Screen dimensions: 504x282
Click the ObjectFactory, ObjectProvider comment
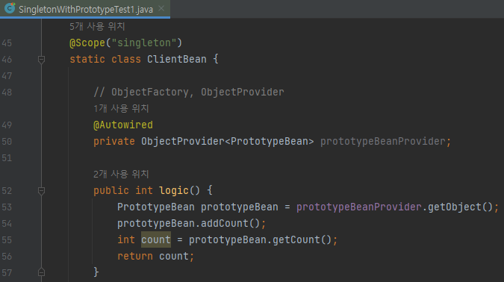[189, 93]
